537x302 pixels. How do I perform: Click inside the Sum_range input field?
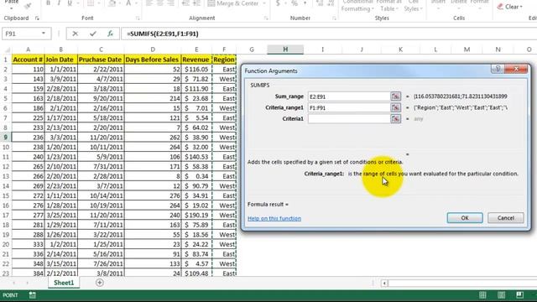coord(349,96)
